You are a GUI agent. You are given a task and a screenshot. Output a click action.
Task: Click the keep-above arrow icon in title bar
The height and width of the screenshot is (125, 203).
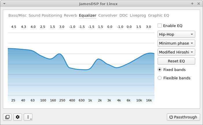(192, 4)
